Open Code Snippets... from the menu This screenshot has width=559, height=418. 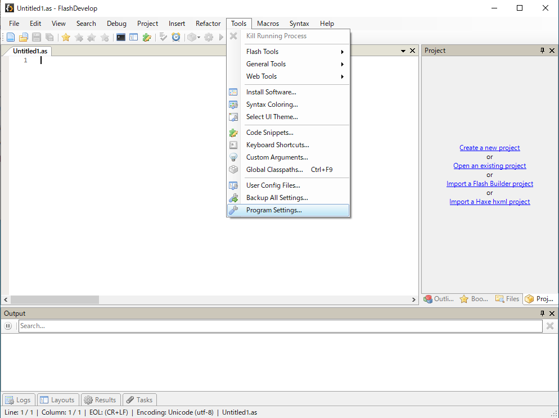click(288, 133)
